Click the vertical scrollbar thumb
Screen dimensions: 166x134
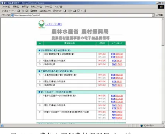163,33
